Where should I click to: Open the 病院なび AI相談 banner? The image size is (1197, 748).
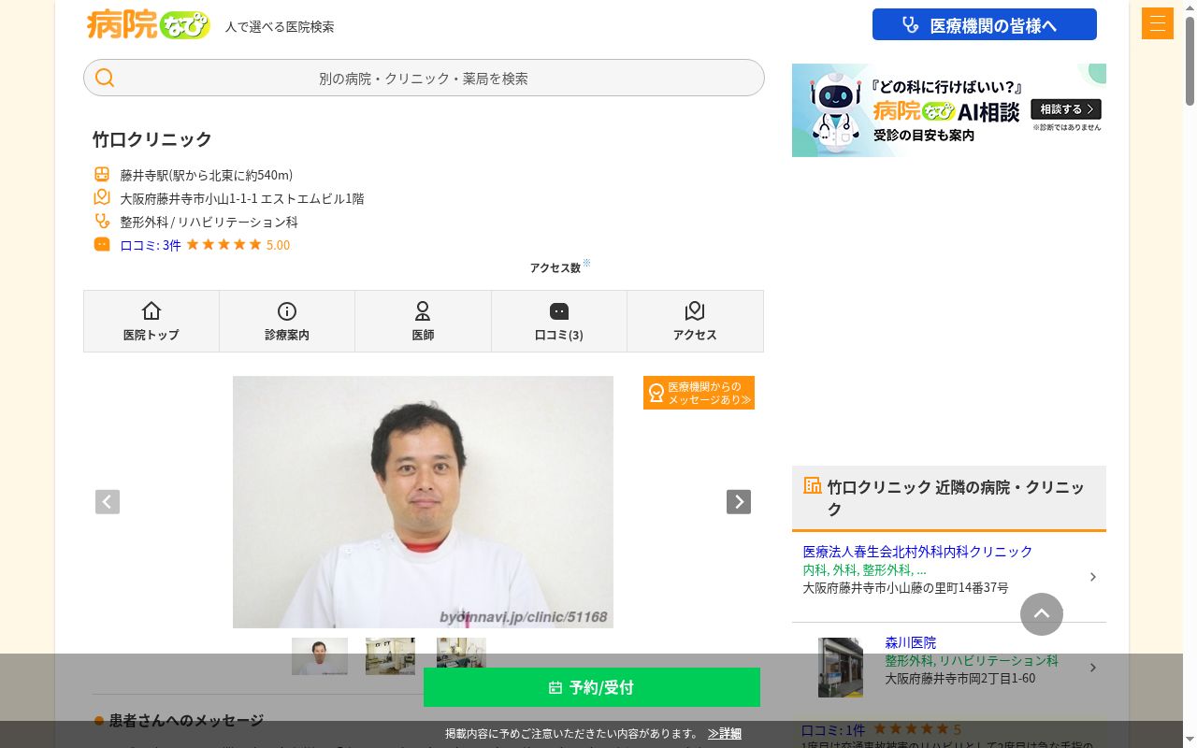tap(949, 110)
